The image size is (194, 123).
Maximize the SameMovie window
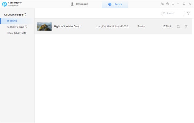tap(184, 4)
